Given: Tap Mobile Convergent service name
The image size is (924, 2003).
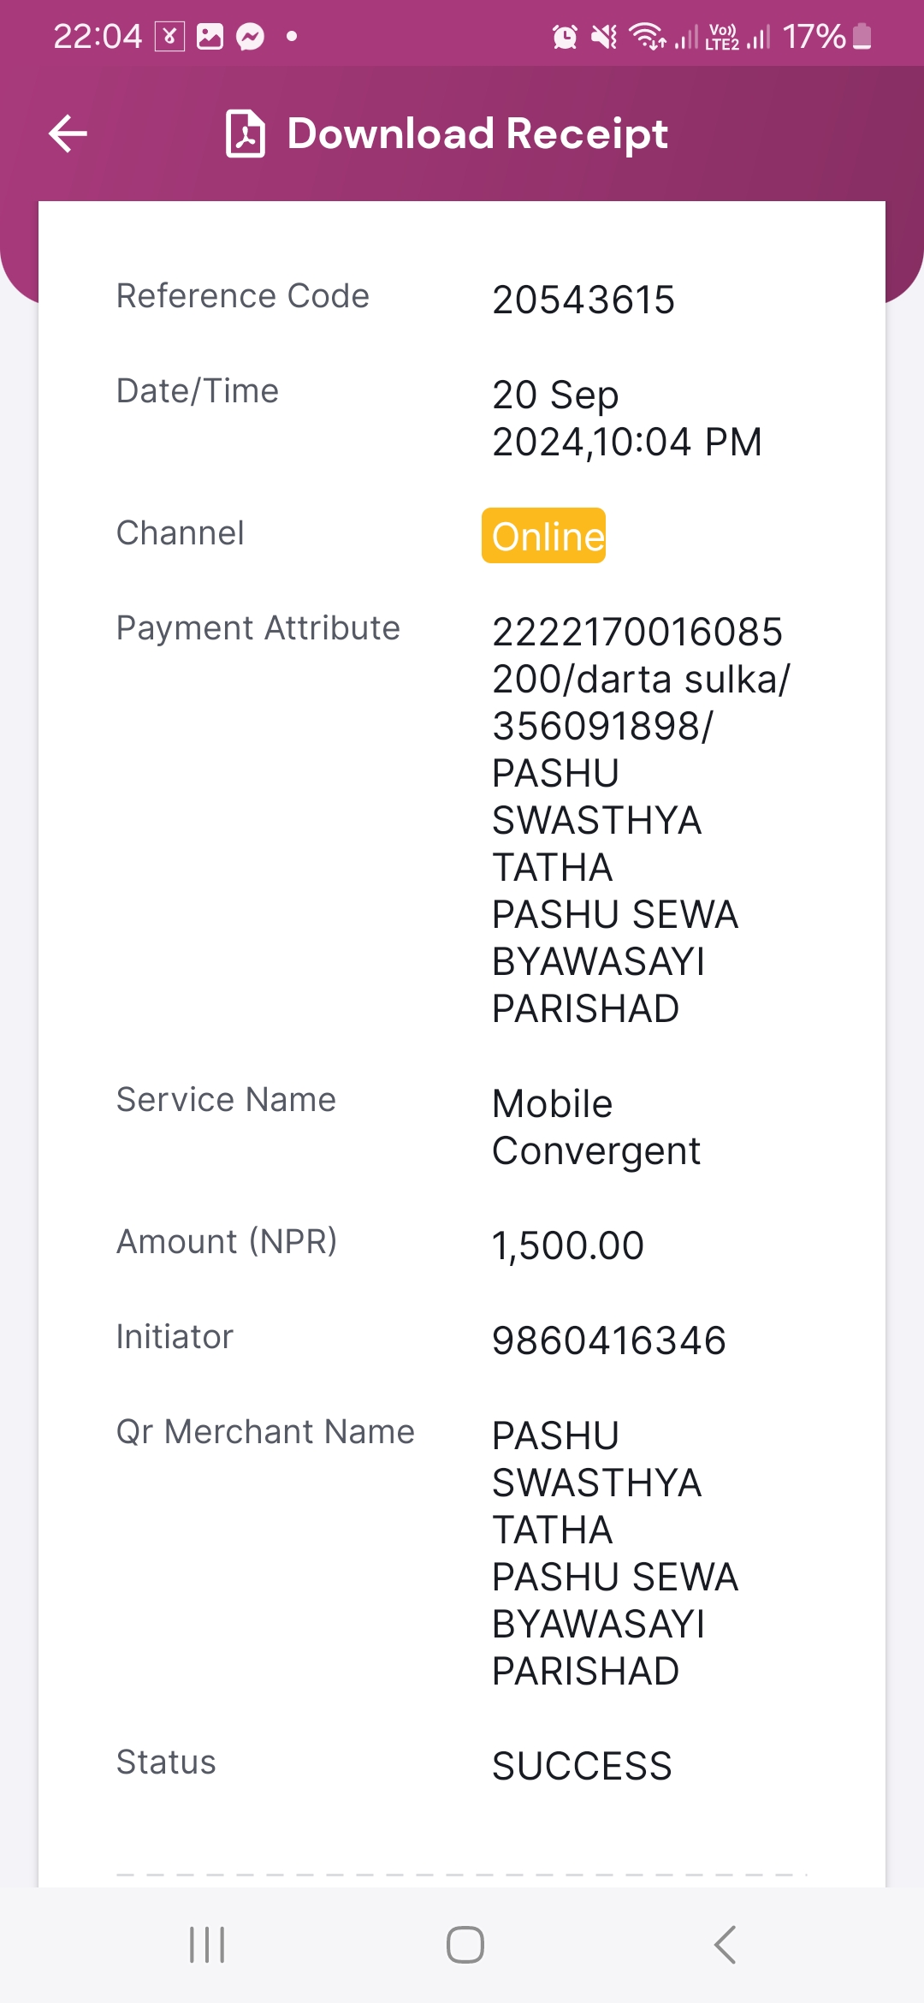Looking at the screenshot, I should (596, 1127).
